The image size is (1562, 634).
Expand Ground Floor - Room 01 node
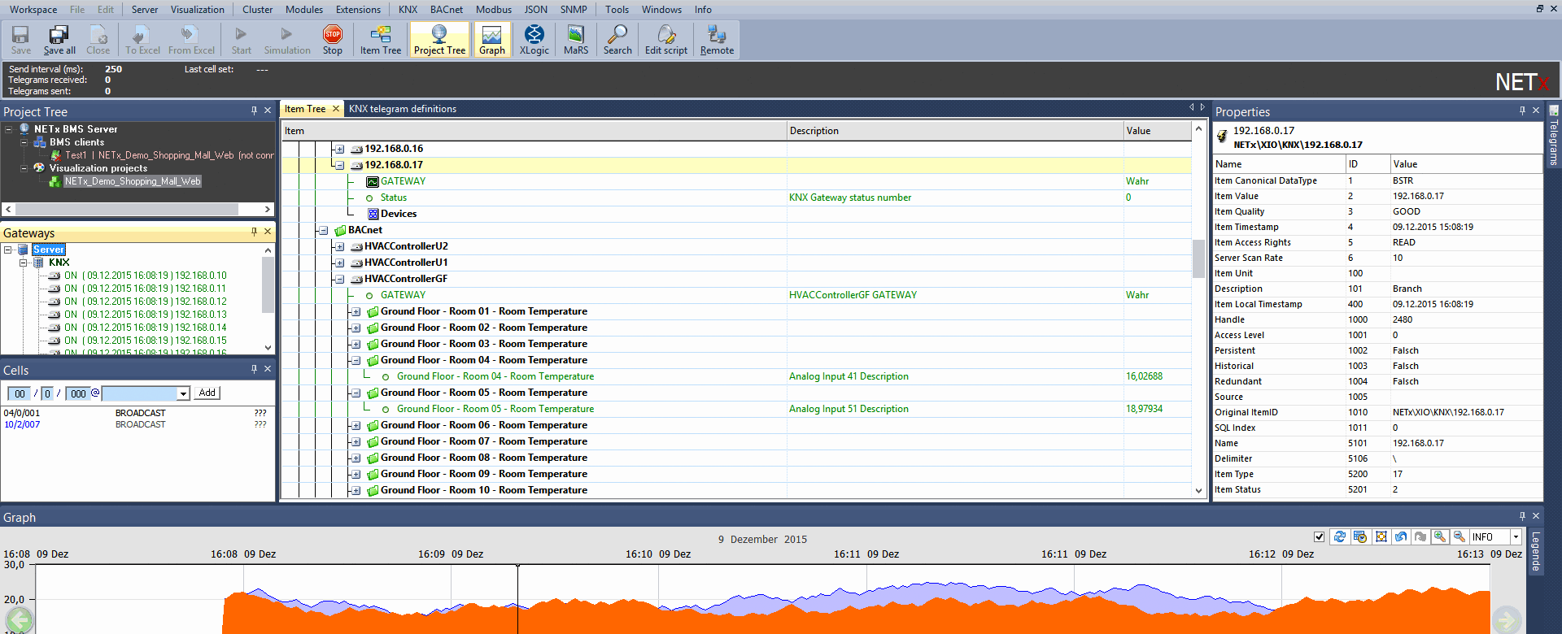coord(356,311)
